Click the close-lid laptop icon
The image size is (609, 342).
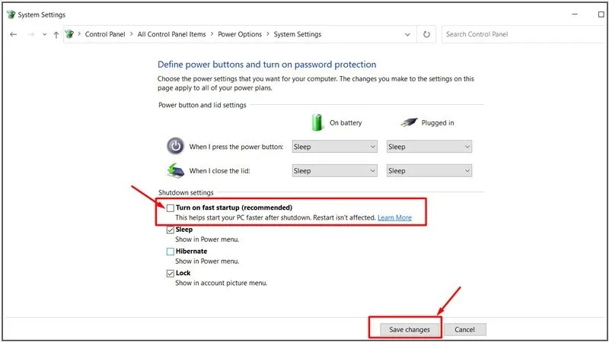175,170
